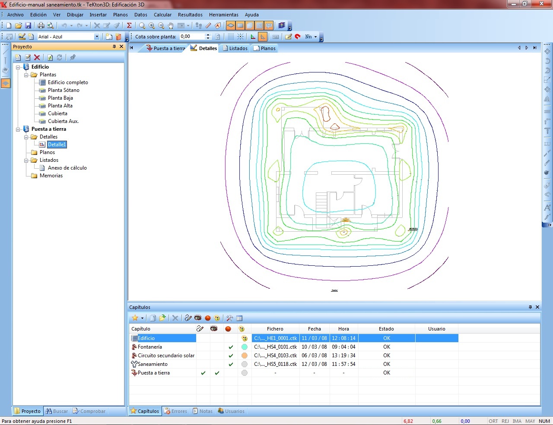Select the Pan hand tool

coord(171,26)
